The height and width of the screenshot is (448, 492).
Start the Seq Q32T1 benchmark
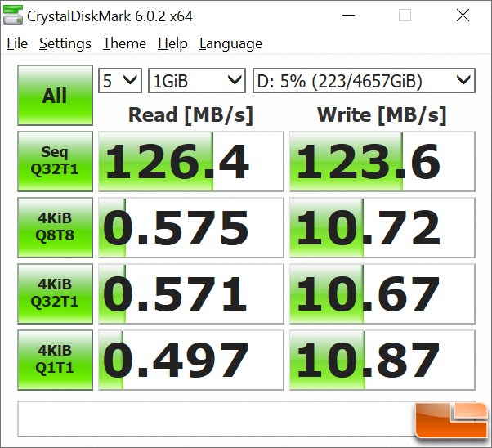tap(56, 161)
